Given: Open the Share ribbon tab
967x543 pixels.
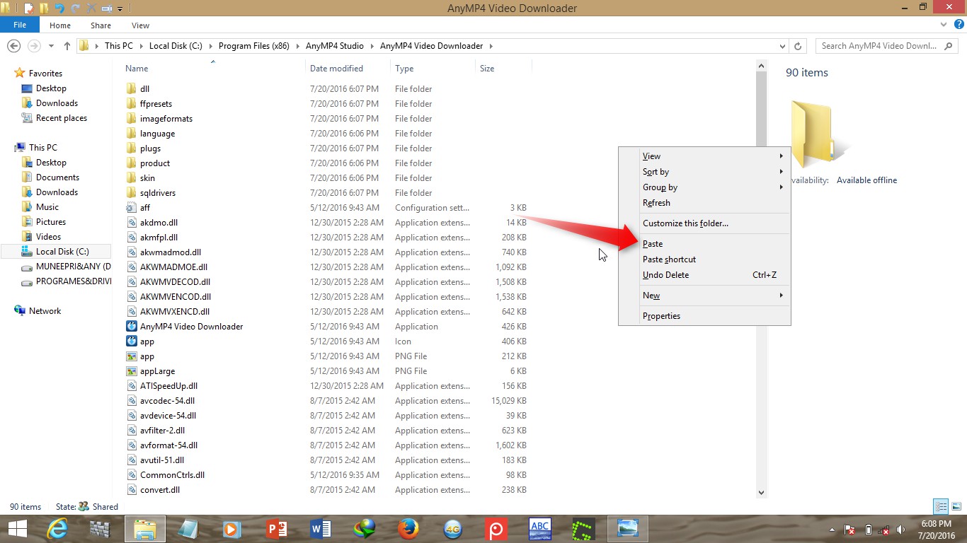Looking at the screenshot, I should 101,25.
